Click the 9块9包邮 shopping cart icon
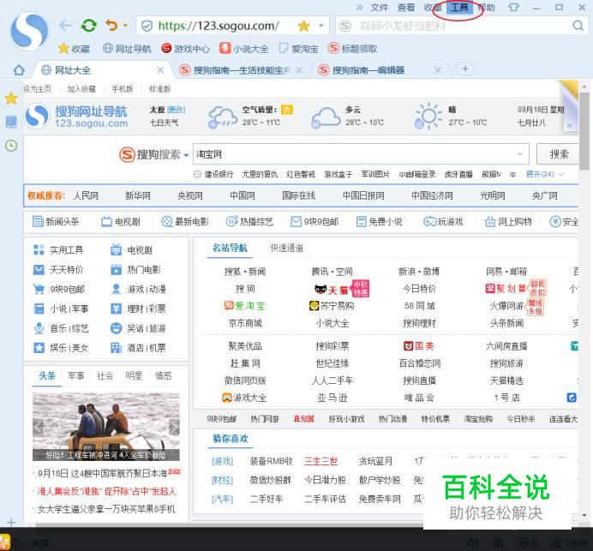 click(39, 289)
